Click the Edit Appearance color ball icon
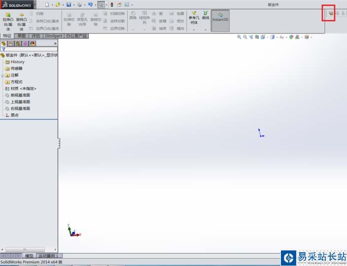Viewport: 347px width, 266px height. pyautogui.click(x=291, y=37)
